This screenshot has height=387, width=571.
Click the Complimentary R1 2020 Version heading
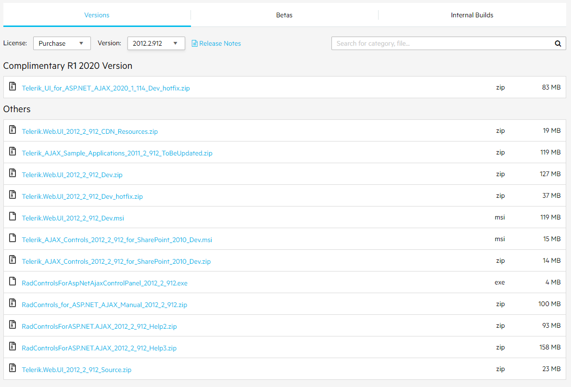click(68, 66)
